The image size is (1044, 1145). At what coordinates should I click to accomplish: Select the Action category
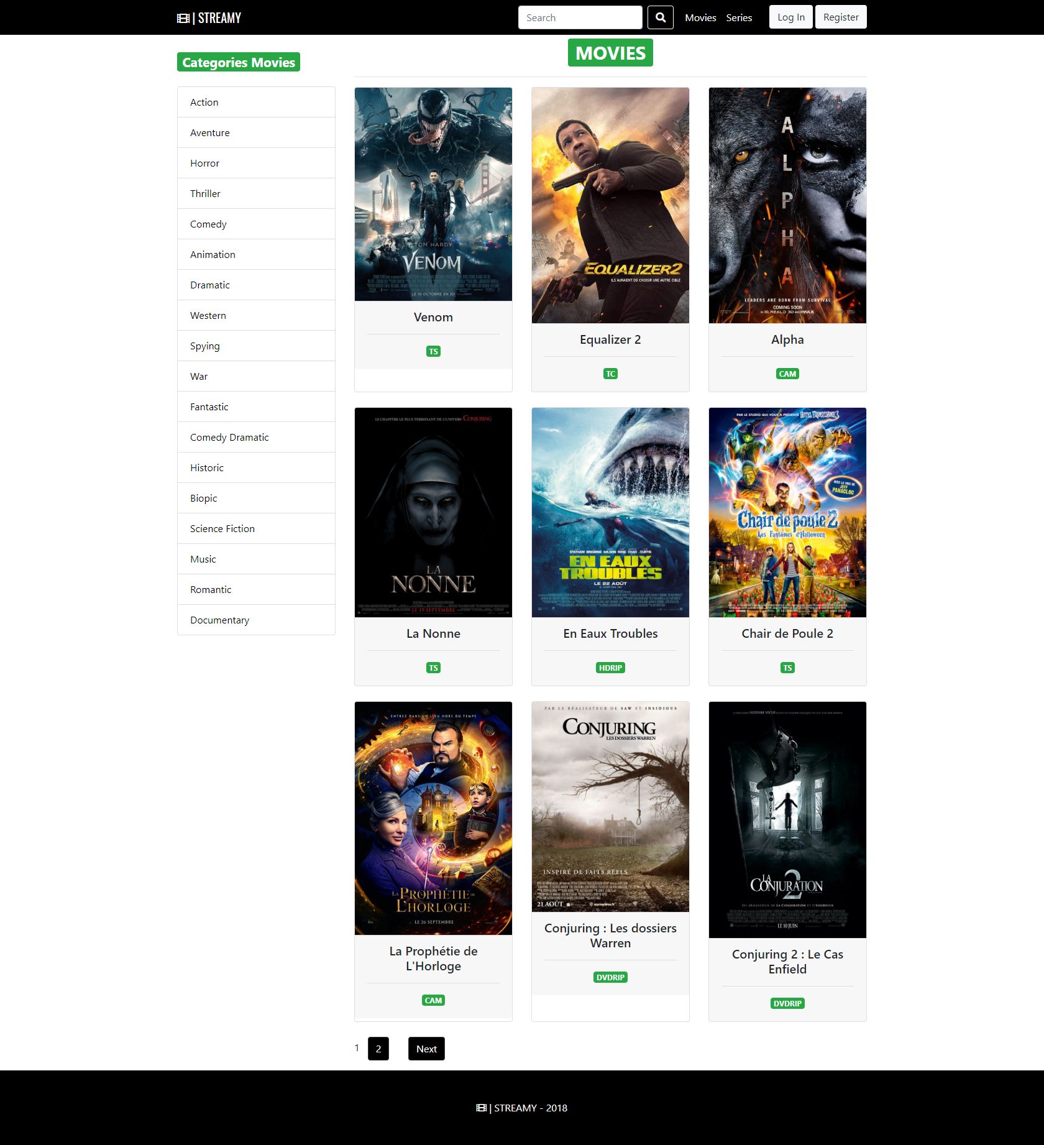point(256,102)
